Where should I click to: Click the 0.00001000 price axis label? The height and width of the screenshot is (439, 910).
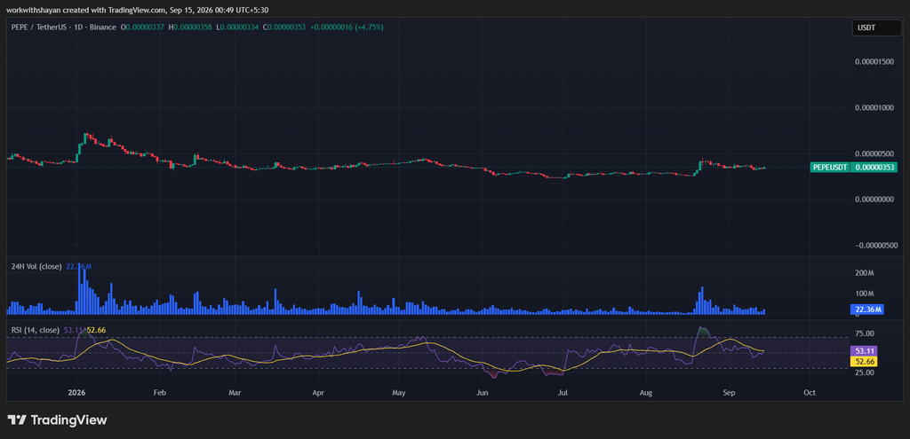874,107
